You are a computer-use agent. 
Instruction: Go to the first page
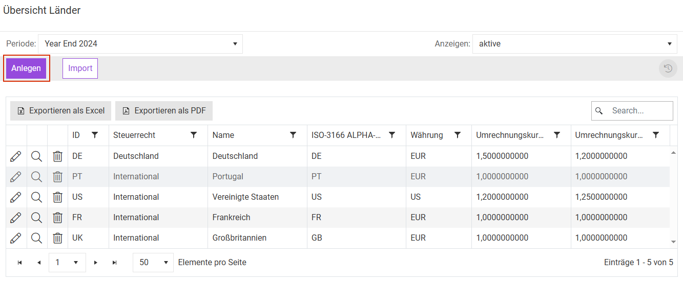point(19,263)
